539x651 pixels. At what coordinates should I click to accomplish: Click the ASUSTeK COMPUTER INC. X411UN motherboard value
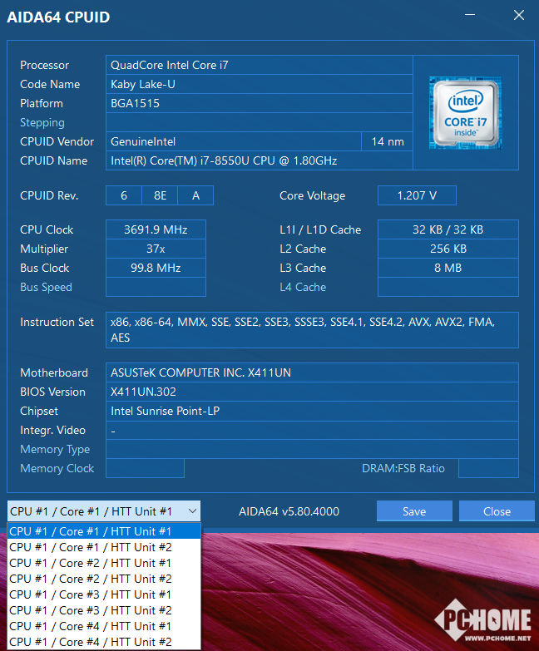(312, 372)
